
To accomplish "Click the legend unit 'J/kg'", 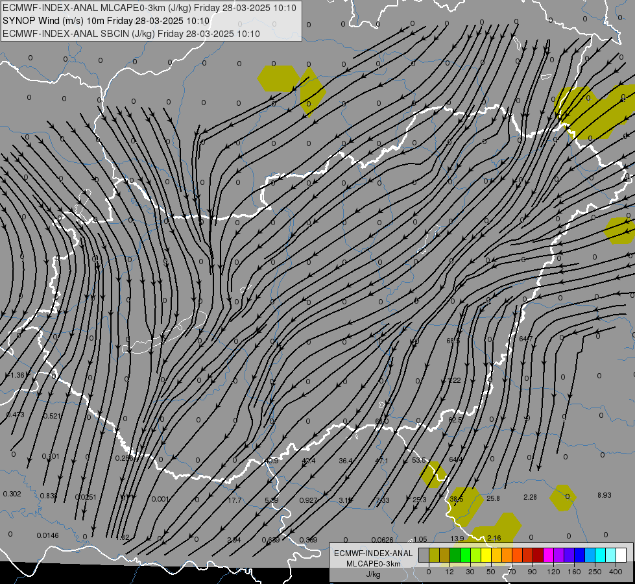I will [x=373, y=574].
